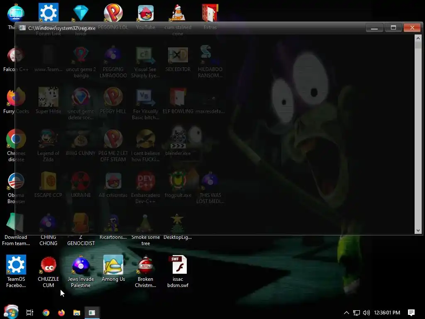The height and width of the screenshot is (319, 425).
Task: Close the reg.exe window with red X
Action: click(x=412, y=28)
